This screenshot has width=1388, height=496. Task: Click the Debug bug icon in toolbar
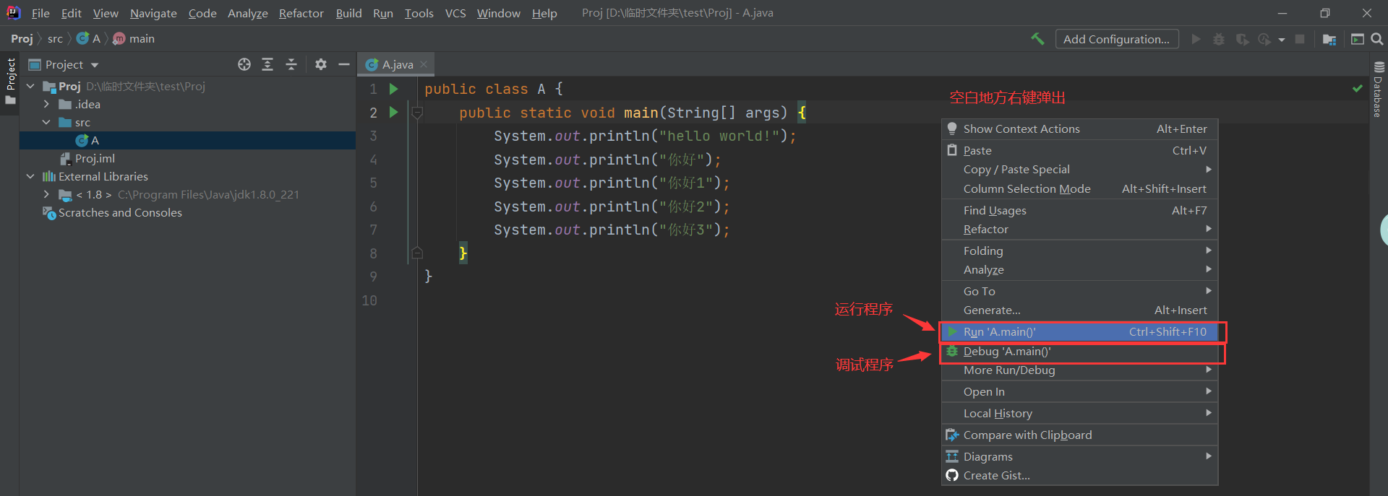pos(1219,39)
